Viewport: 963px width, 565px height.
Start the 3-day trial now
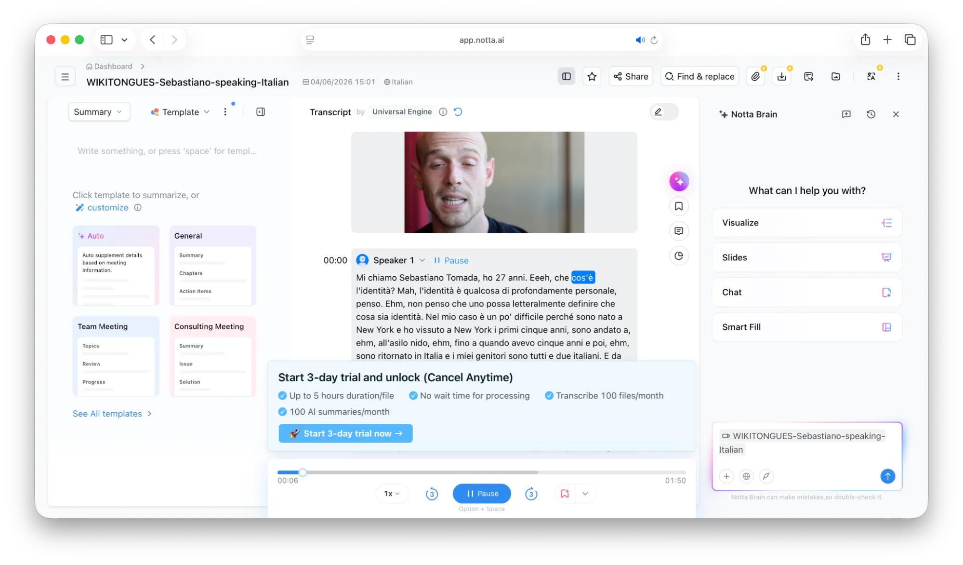pos(345,433)
